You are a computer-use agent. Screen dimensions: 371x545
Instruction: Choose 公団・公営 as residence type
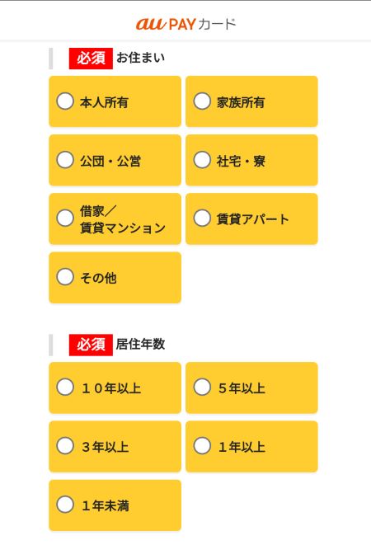coord(115,160)
